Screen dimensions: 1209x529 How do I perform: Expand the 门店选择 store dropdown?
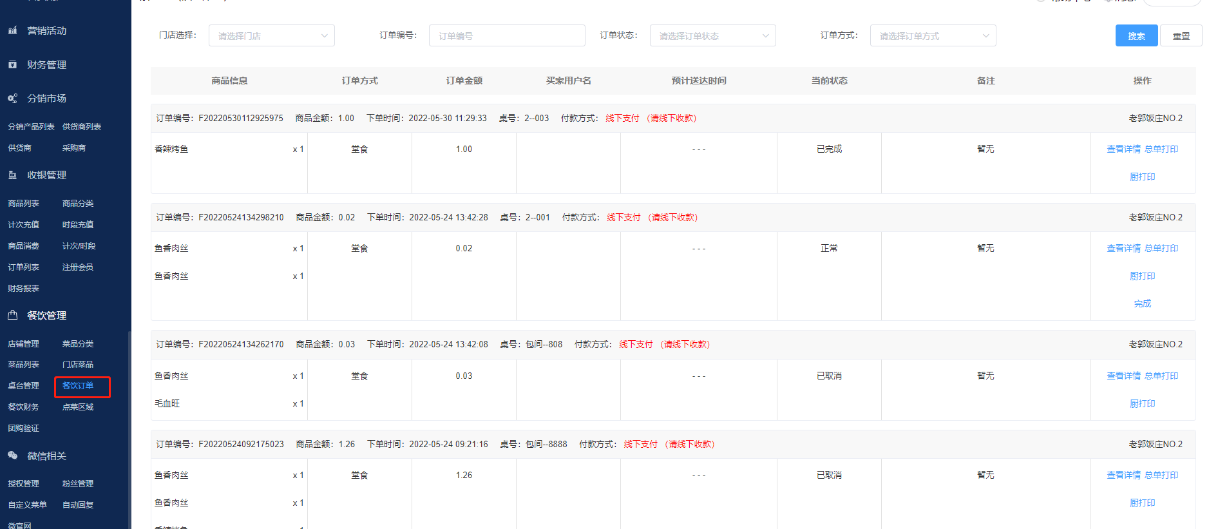point(271,35)
